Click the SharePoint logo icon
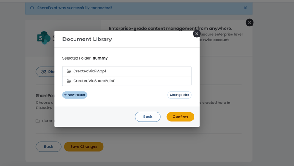 click(44, 38)
